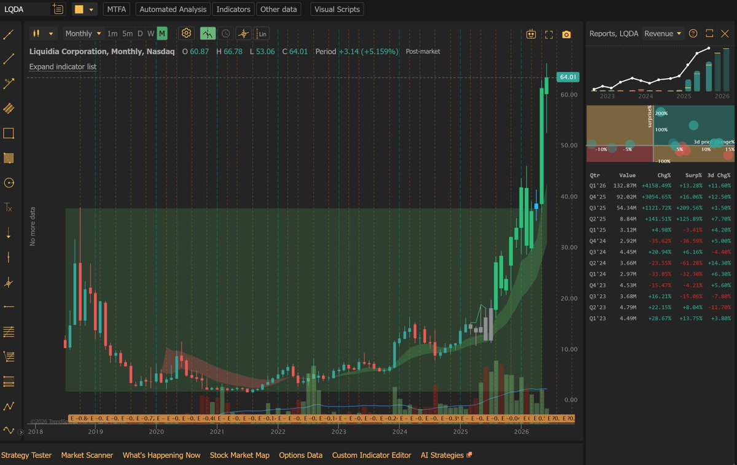Select the horizontal levels pair tool
The height and width of the screenshot is (465, 737).
tap(9, 381)
